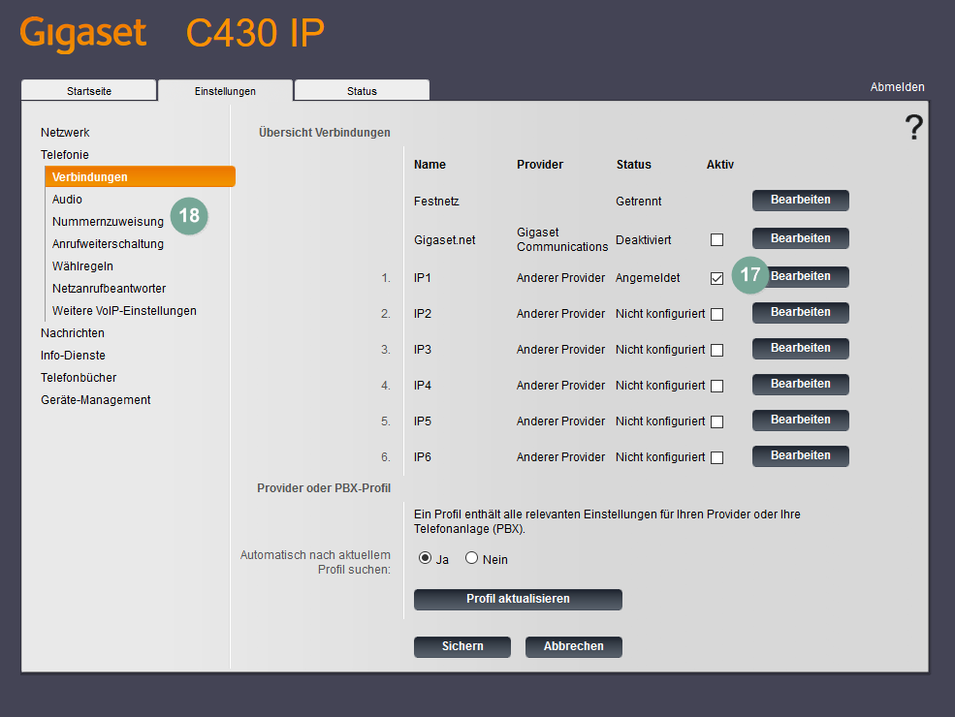Click Bearbeiten for IP1
Viewport: 955px width, 717px height.
[x=800, y=276]
